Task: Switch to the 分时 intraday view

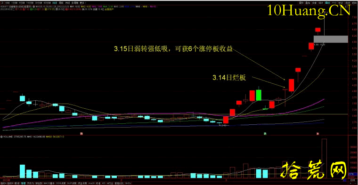Action: 8,3
